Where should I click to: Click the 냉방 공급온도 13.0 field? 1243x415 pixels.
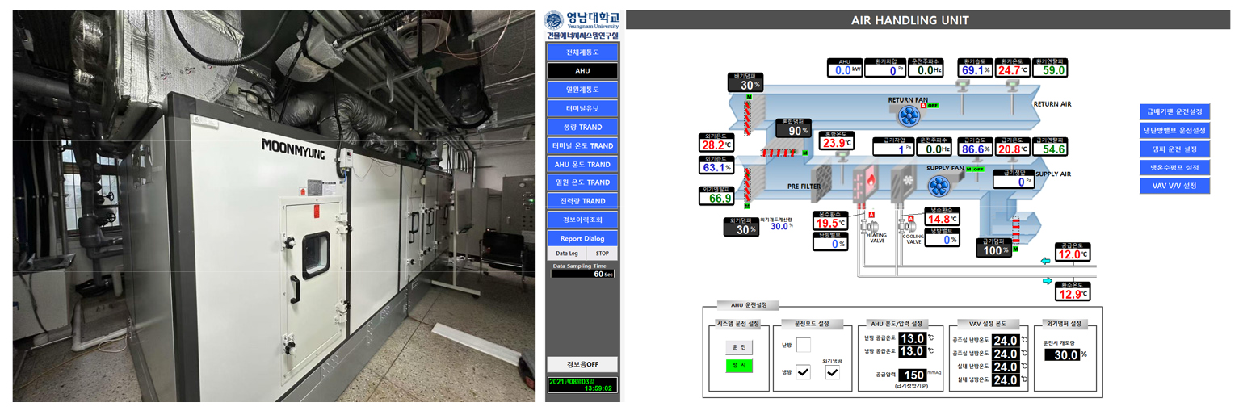(913, 351)
